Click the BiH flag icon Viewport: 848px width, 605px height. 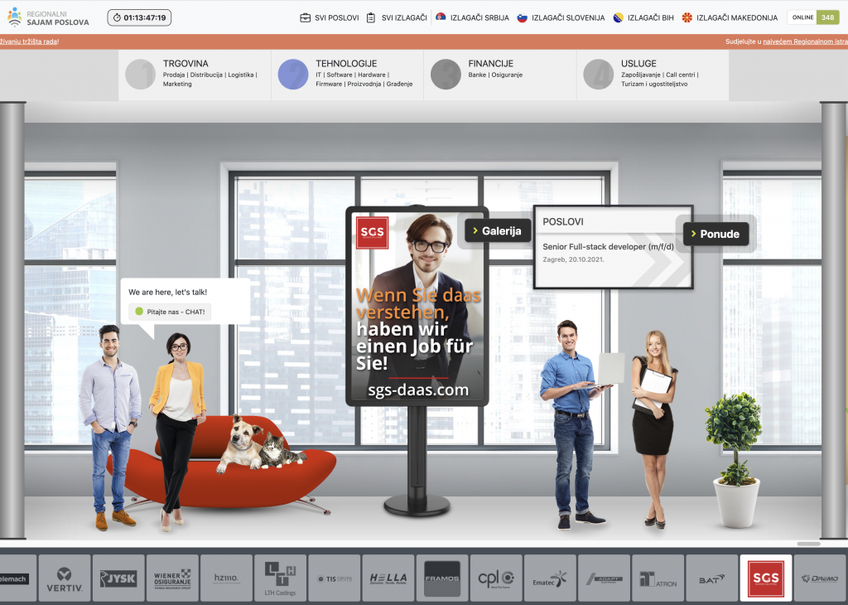point(618,18)
